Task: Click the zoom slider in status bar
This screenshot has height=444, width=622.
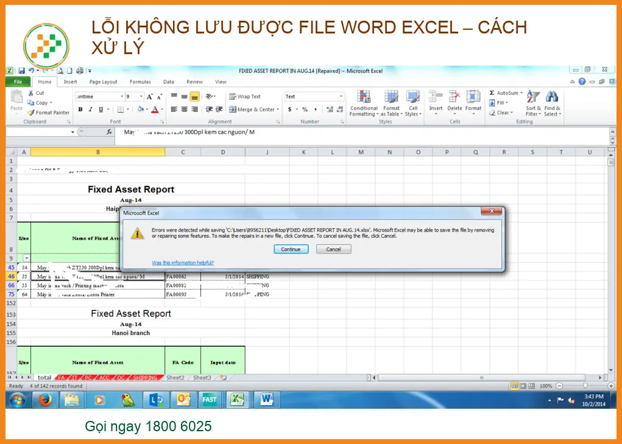Action: 585,386
